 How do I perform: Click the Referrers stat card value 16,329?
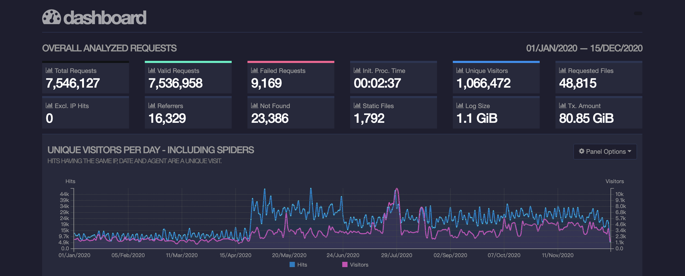(x=167, y=118)
